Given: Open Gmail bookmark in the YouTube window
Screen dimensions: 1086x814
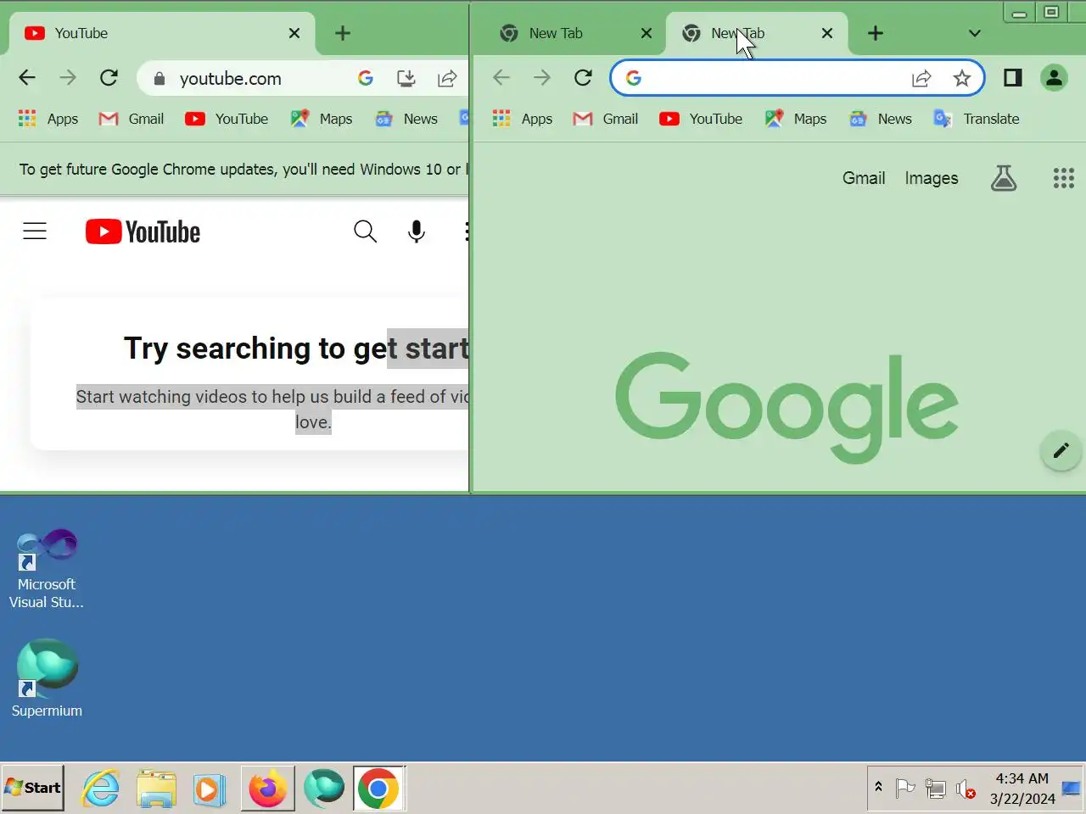Looking at the screenshot, I should pyautogui.click(x=132, y=119).
